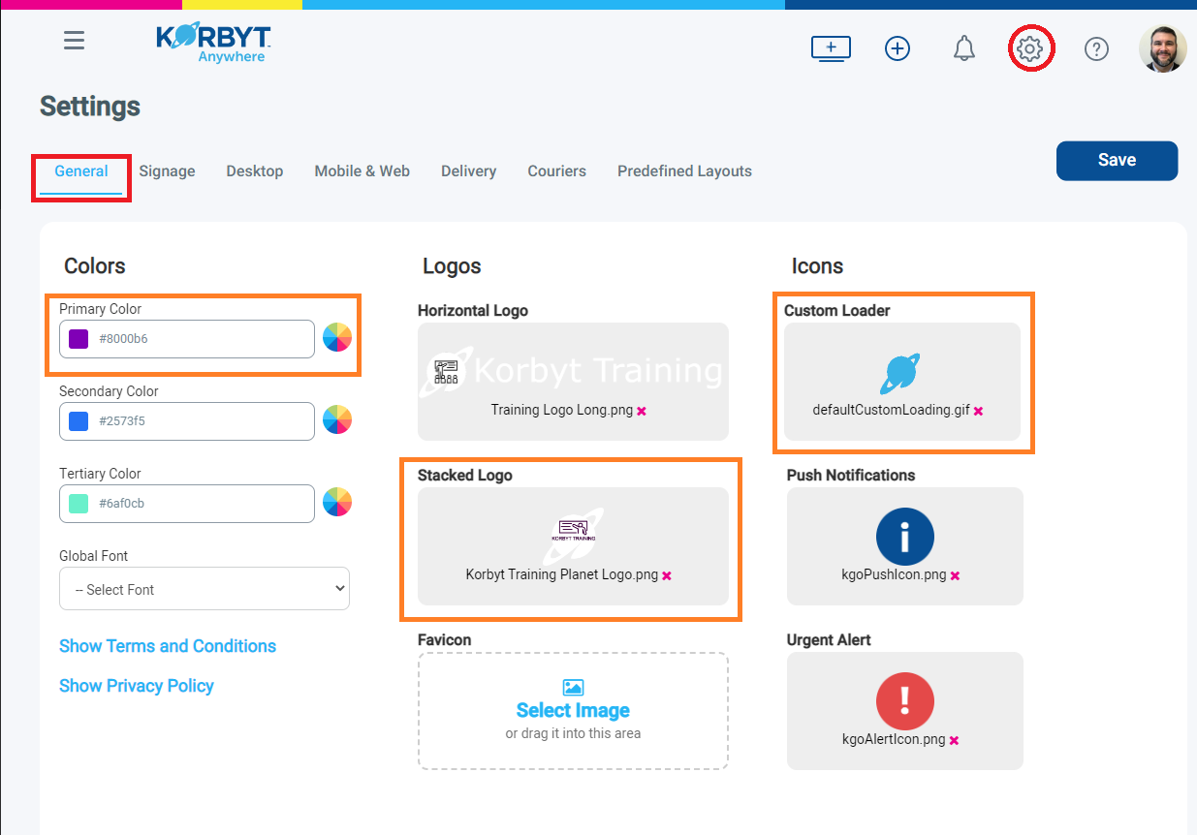Open Show Terms and Conditions link
The image size is (1197, 835).
pyautogui.click(x=168, y=646)
